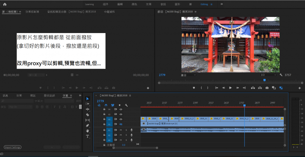
Task: Enable voice-over record on A3
Action: 131,140
